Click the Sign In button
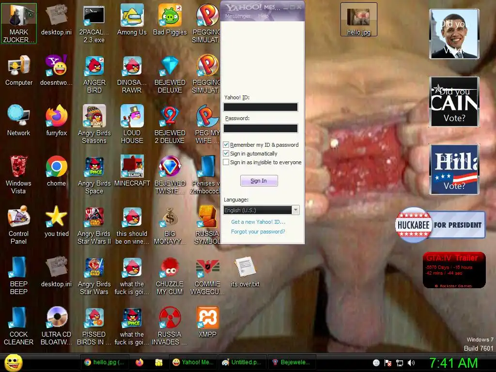This screenshot has width=496, height=372. (x=259, y=181)
